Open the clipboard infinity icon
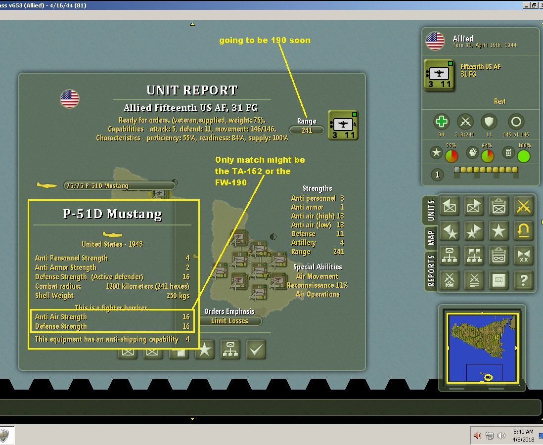The height and width of the screenshot is (445, 543). pos(498,256)
